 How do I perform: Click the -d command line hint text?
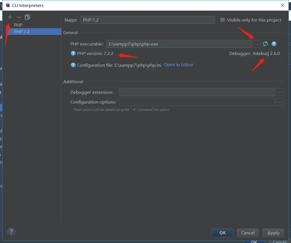click(x=121, y=110)
